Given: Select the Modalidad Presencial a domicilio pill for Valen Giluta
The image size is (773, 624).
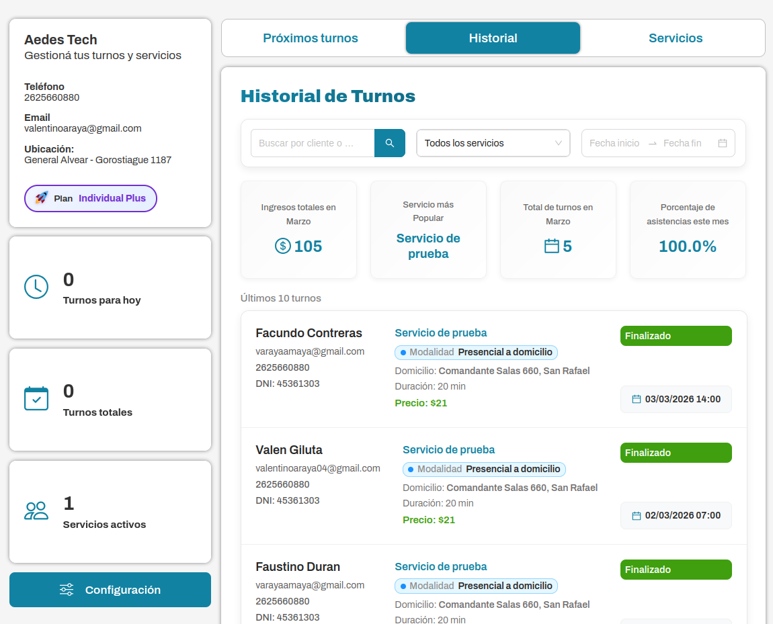Looking at the screenshot, I should (484, 469).
